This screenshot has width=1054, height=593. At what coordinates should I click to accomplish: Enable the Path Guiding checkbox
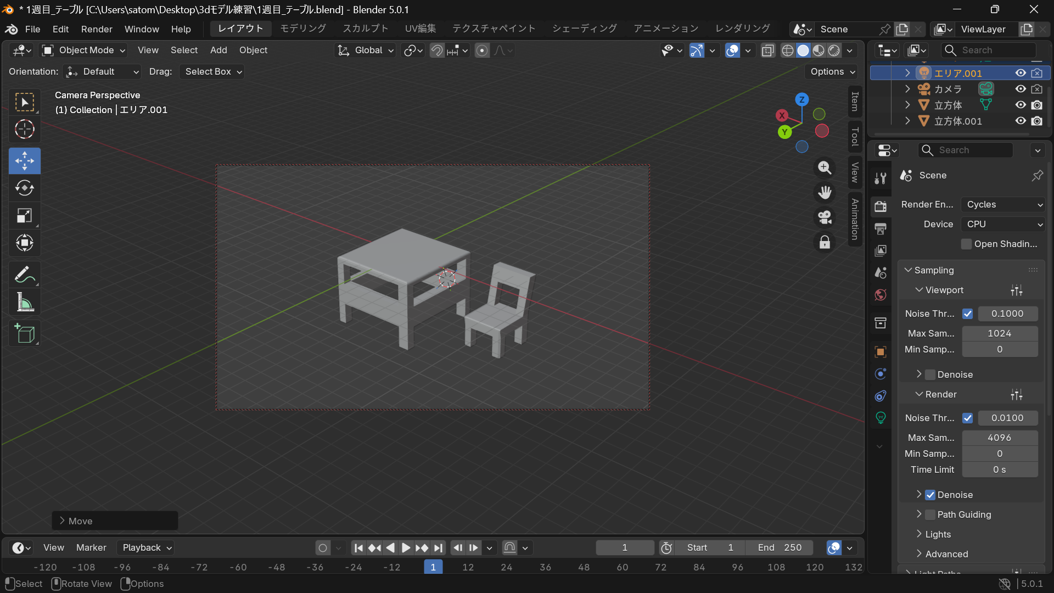click(x=930, y=514)
